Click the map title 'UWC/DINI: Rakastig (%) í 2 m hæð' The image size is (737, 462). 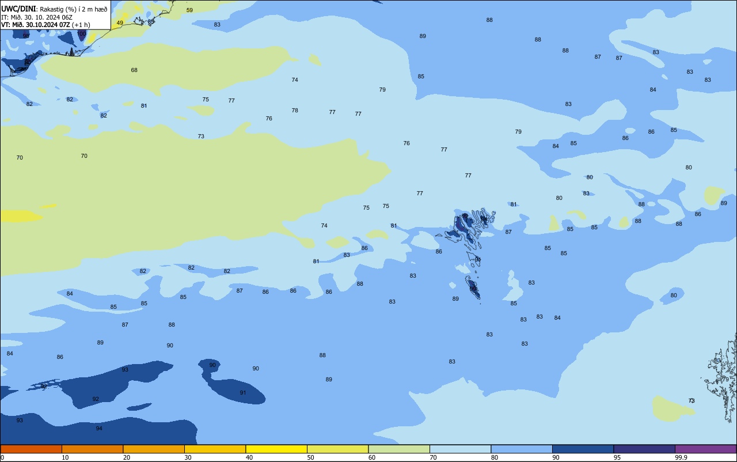click(54, 9)
